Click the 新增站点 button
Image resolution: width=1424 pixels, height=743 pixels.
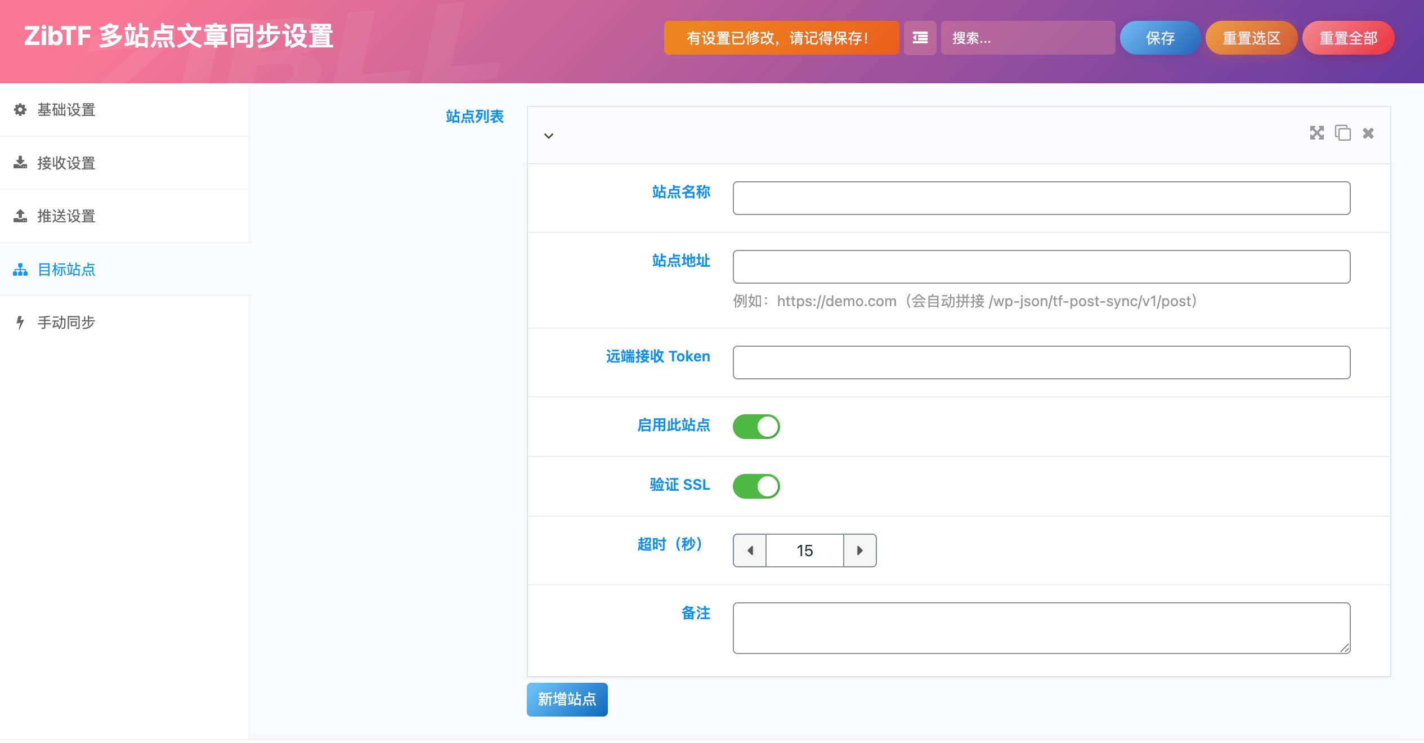pyautogui.click(x=567, y=699)
